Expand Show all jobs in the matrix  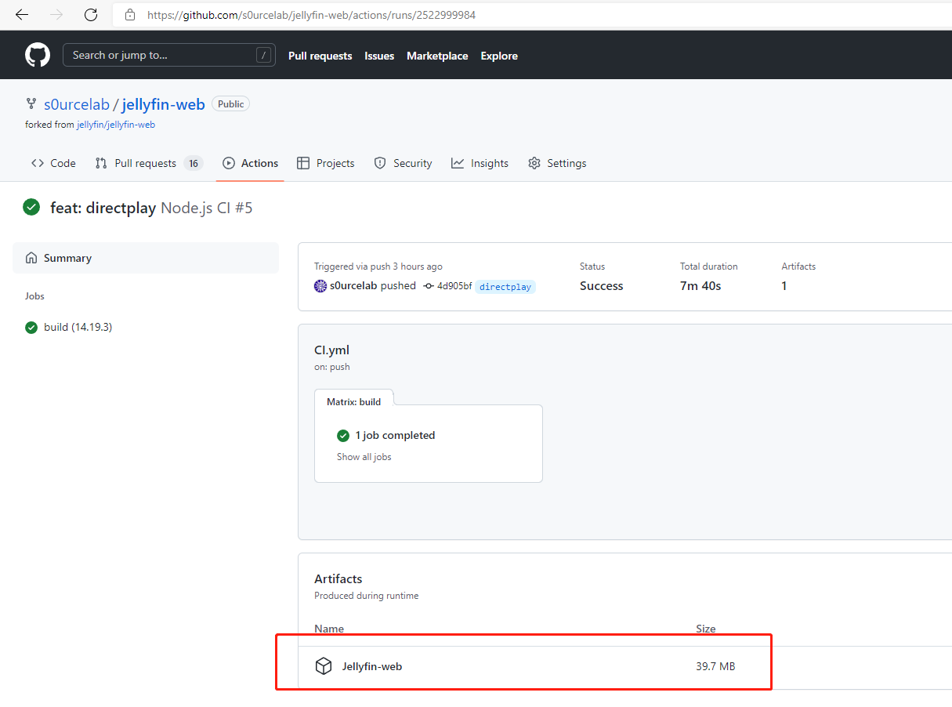364,457
